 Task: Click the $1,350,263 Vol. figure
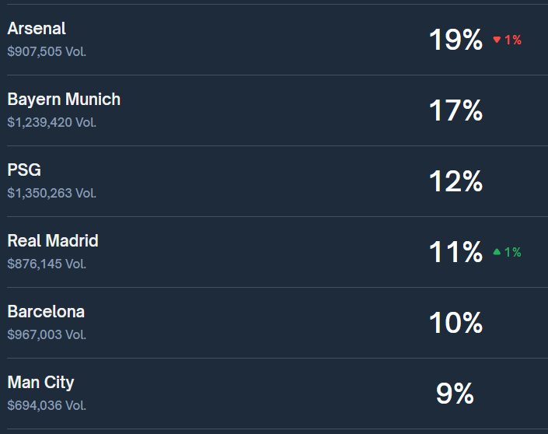point(52,193)
